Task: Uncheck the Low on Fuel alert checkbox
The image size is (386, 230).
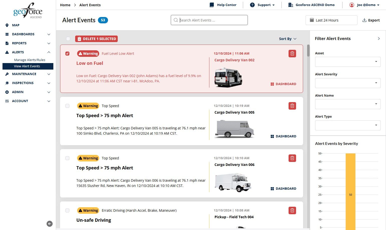Action: tap(67, 54)
